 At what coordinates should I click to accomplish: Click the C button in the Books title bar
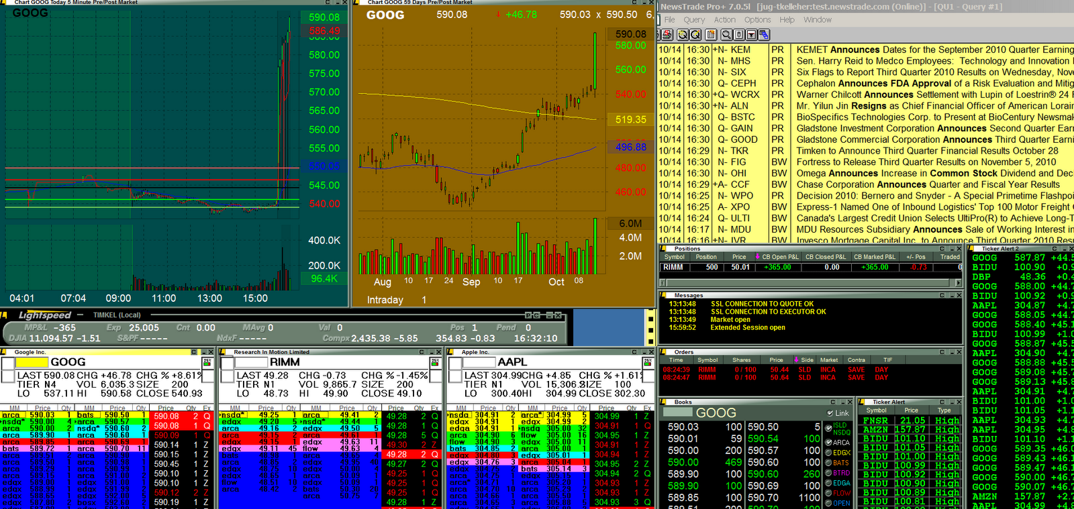coord(832,402)
